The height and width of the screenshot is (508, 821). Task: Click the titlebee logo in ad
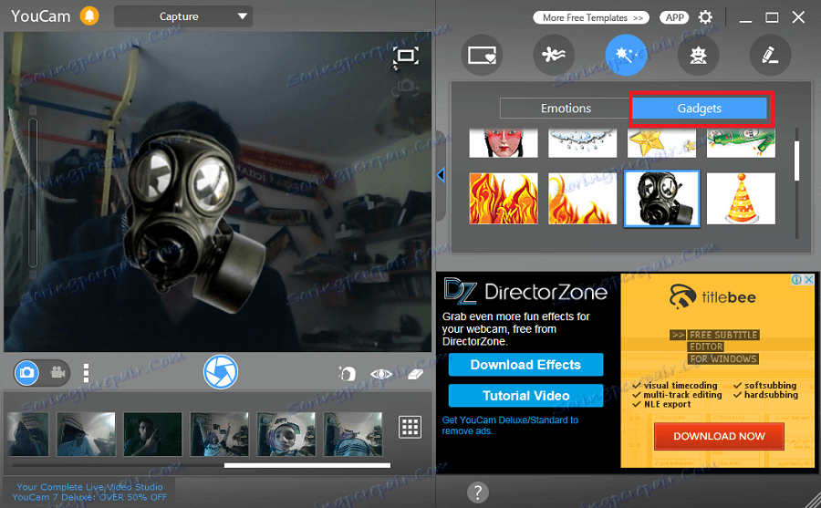712,297
